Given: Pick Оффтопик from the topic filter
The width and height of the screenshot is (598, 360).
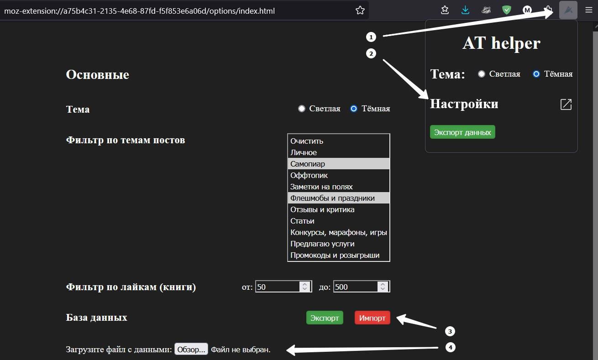Looking at the screenshot, I should coord(339,175).
